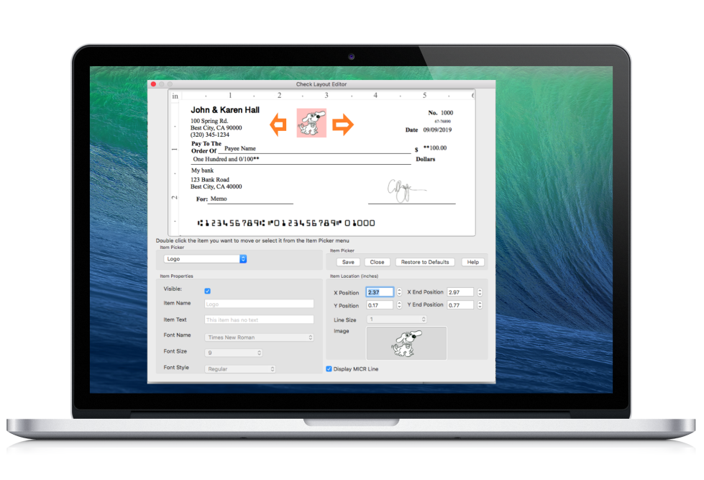This screenshot has height=480, width=704.
Task: Select the signature image on the check
Action: (403, 191)
